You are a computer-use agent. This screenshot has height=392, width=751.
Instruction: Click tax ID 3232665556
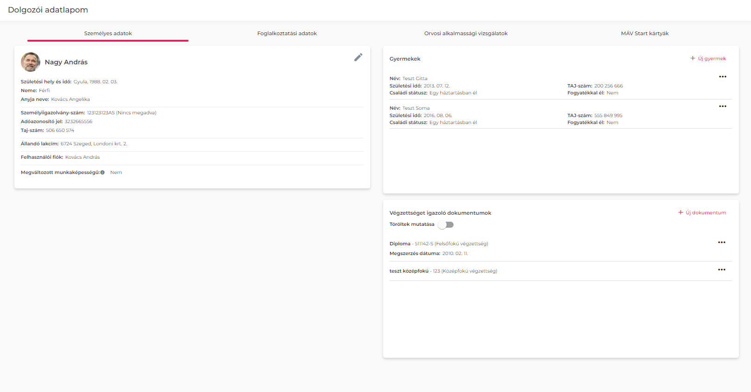tap(78, 122)
